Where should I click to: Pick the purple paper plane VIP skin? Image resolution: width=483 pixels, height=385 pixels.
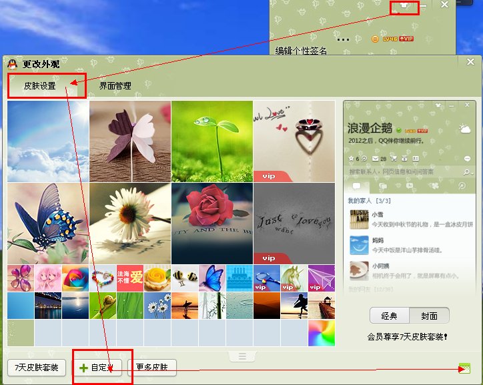coord(322,278)
